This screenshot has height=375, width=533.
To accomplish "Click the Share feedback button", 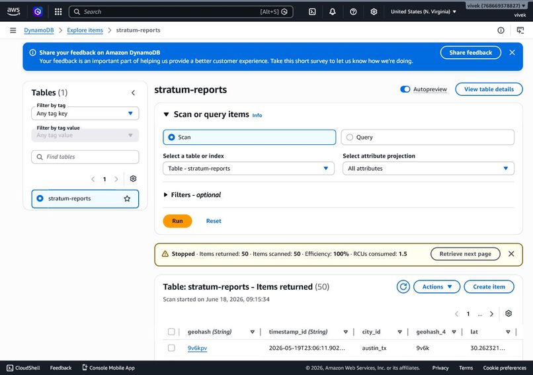I will coord(470,52).
